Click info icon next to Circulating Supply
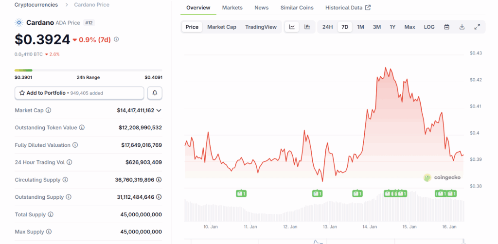This screenshot has width=498, height=244. point(65,180)
